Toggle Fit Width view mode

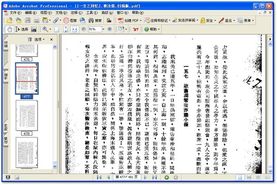pyautogui.click(x=74, y=30)
